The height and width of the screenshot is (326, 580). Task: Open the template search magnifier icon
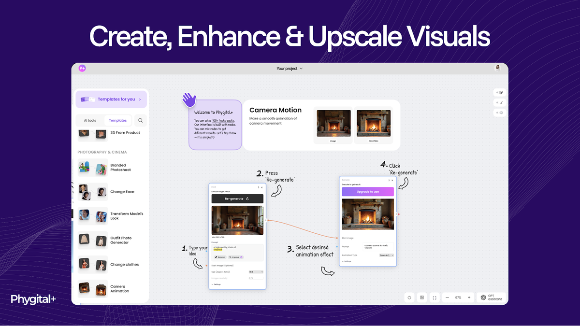pos(140,121)
